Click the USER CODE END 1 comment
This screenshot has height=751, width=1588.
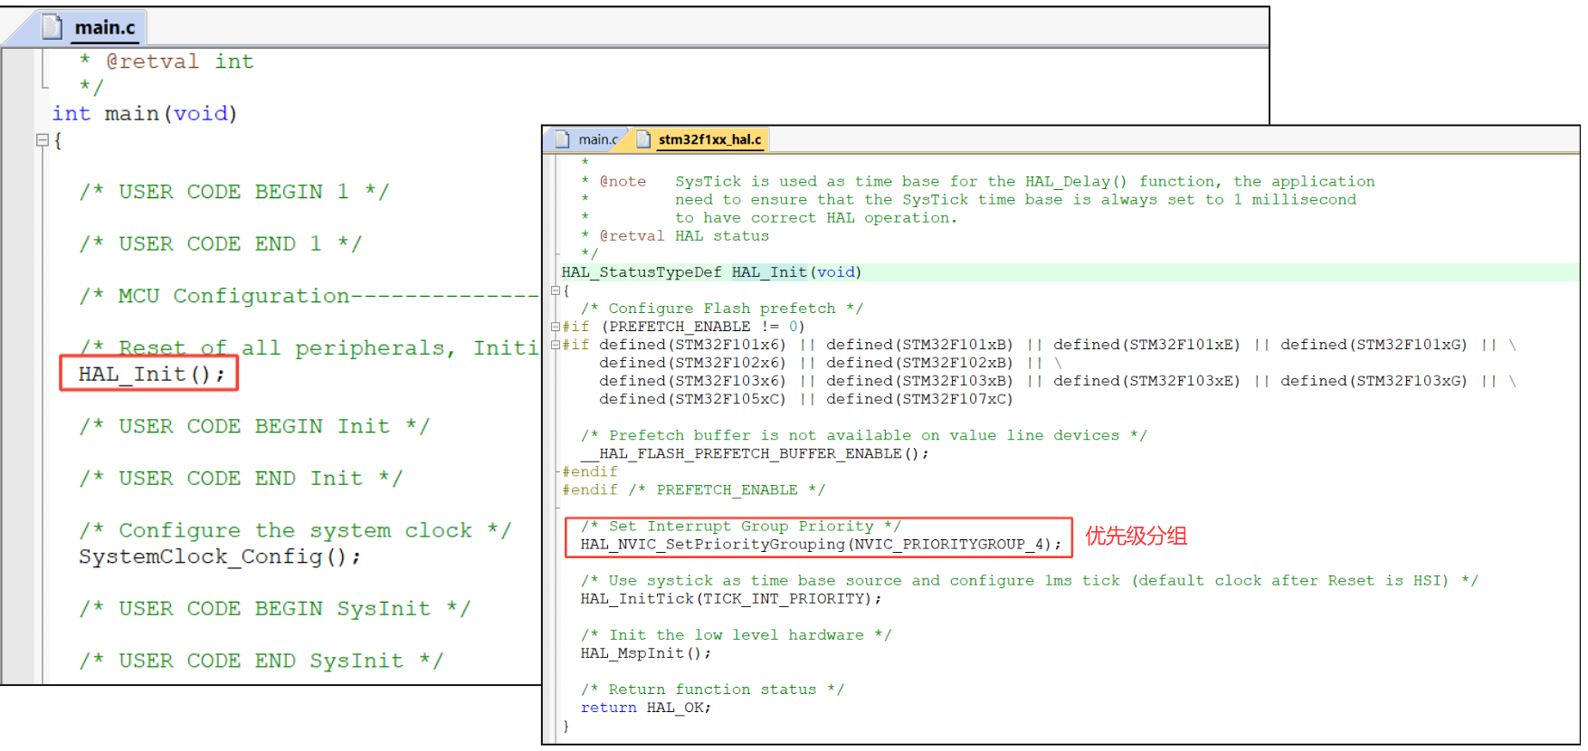coord(220,243)
